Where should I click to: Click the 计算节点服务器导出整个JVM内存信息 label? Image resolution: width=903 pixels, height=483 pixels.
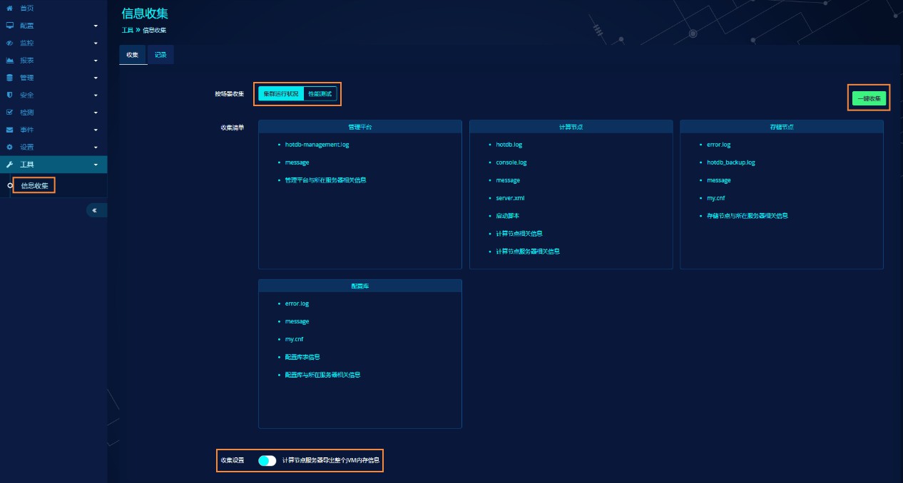(x=331, y=461)
